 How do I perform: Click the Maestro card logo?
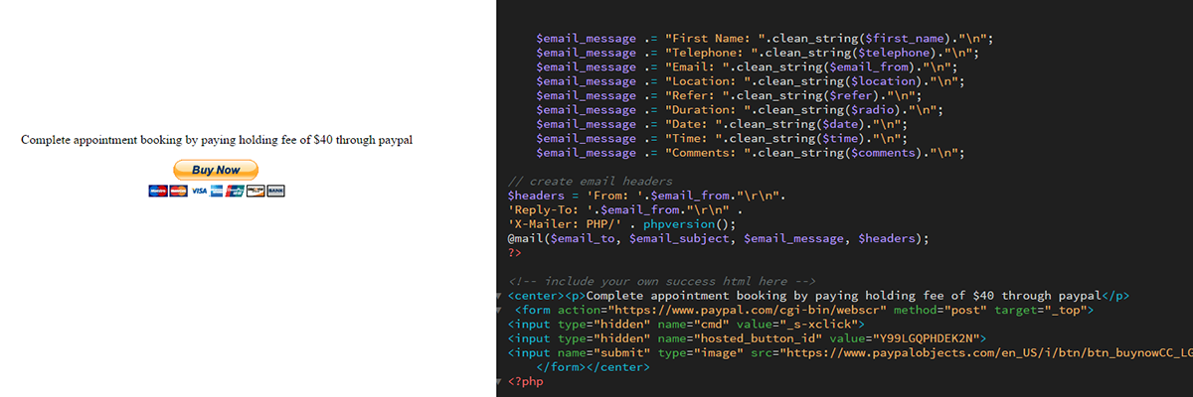point(158,191)
